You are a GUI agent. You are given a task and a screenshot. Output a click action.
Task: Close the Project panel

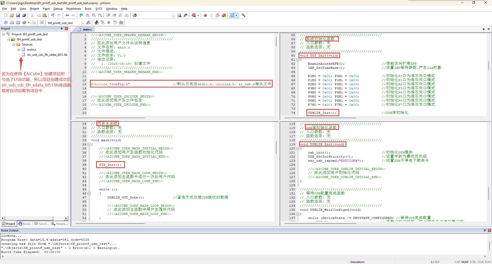coord(66,29)
